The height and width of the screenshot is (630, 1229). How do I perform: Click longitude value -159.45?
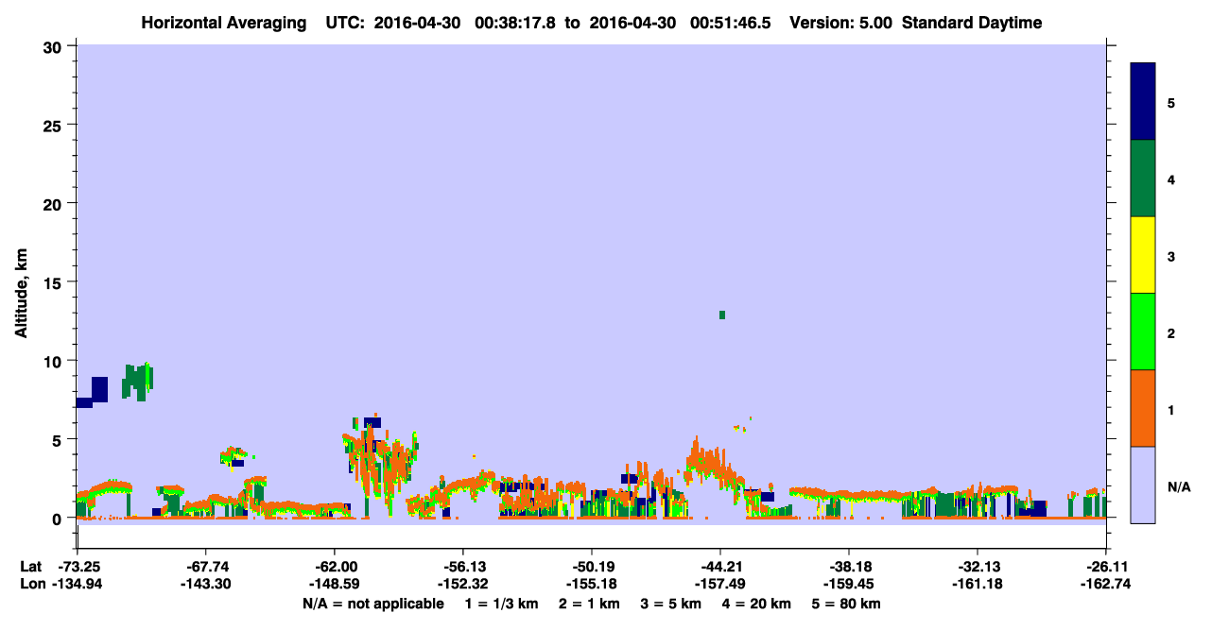point(849,583)
